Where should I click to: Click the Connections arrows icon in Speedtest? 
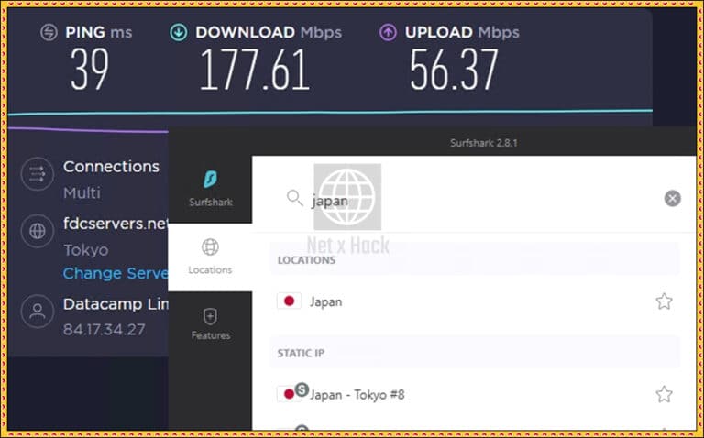(x=38, y=174)
